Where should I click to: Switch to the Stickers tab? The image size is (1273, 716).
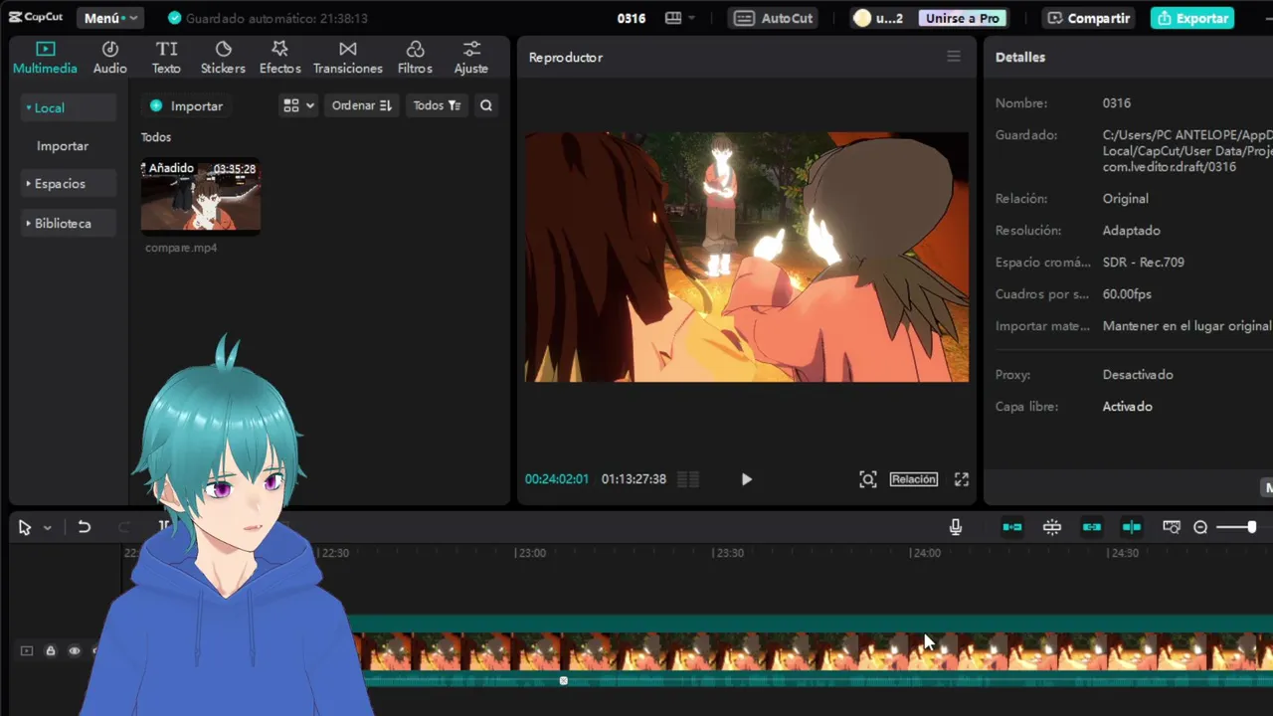coord(223,58)
